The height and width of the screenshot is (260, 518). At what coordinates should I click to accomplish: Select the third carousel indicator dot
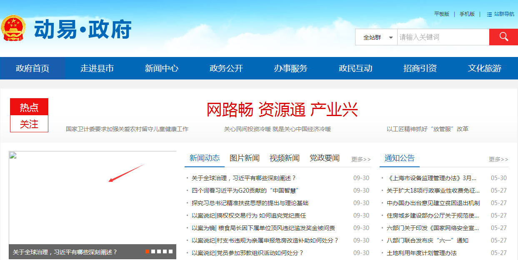159,251
